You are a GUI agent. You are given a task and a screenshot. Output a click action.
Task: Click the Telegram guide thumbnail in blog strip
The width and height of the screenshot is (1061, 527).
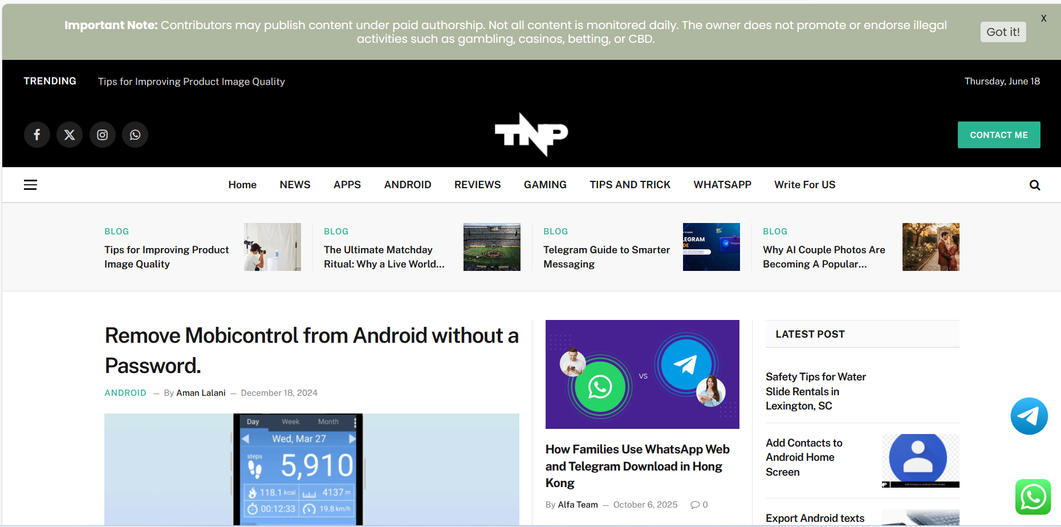coord(712,247)
